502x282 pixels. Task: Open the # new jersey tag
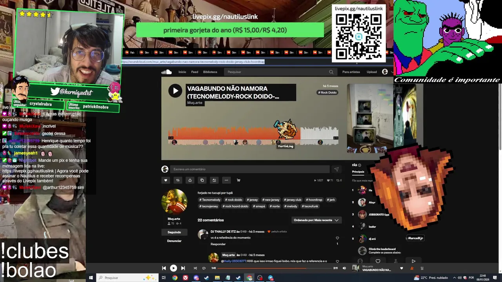coord(271,200)
